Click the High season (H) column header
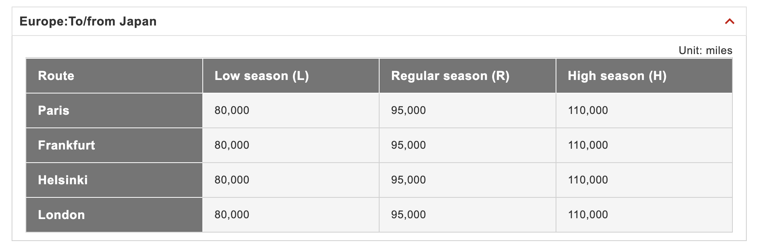 [x=617, y=76]
